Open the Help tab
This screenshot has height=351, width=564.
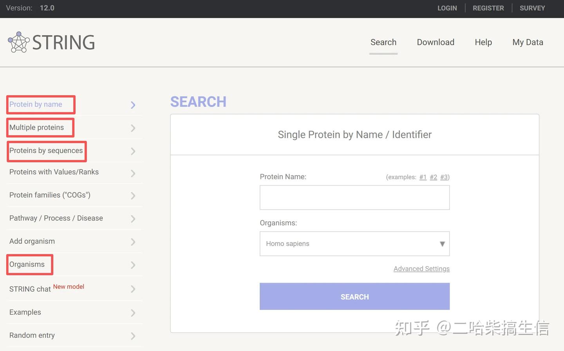pyautogui.click(x=483, y=42)
